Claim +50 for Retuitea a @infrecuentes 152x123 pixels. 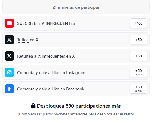tap(138, 56)
